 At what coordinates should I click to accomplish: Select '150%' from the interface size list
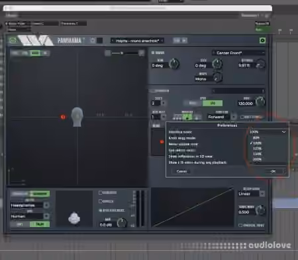pos(257,154)
